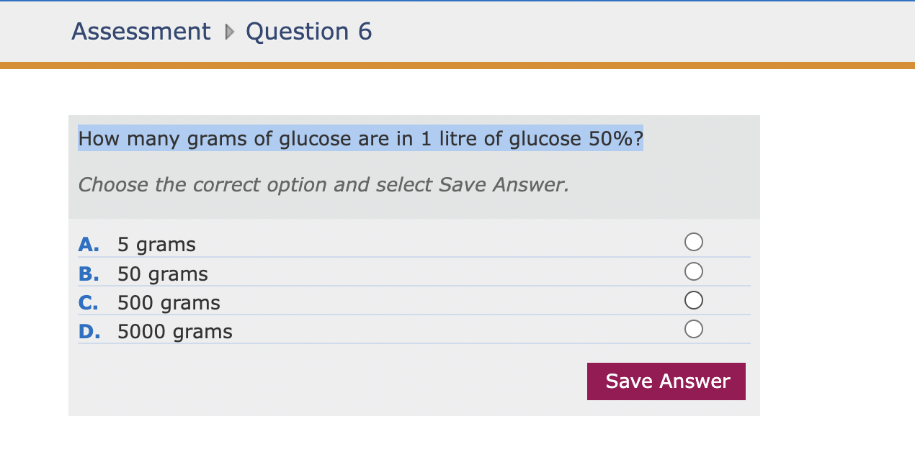Click the blue letter C label
The width and height of the screenshot is (915, 470).
tap(88, 303)
